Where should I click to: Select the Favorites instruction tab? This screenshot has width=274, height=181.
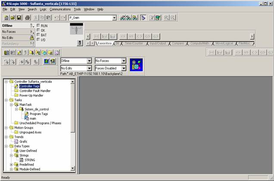click(x=104, y=43)
